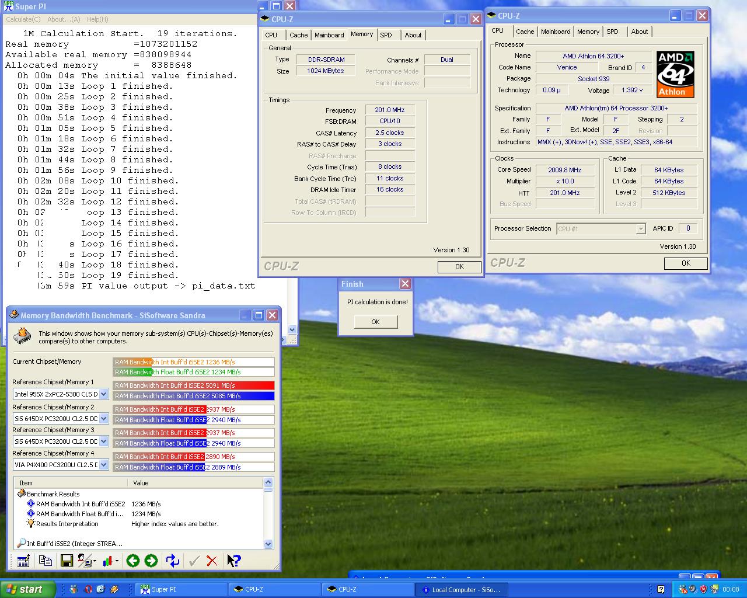The height and width of the screenshot is (598, 747).
Task: Open the Sandra module wizard/table icon
Action: pyautogui.click(x=23, y=561)
